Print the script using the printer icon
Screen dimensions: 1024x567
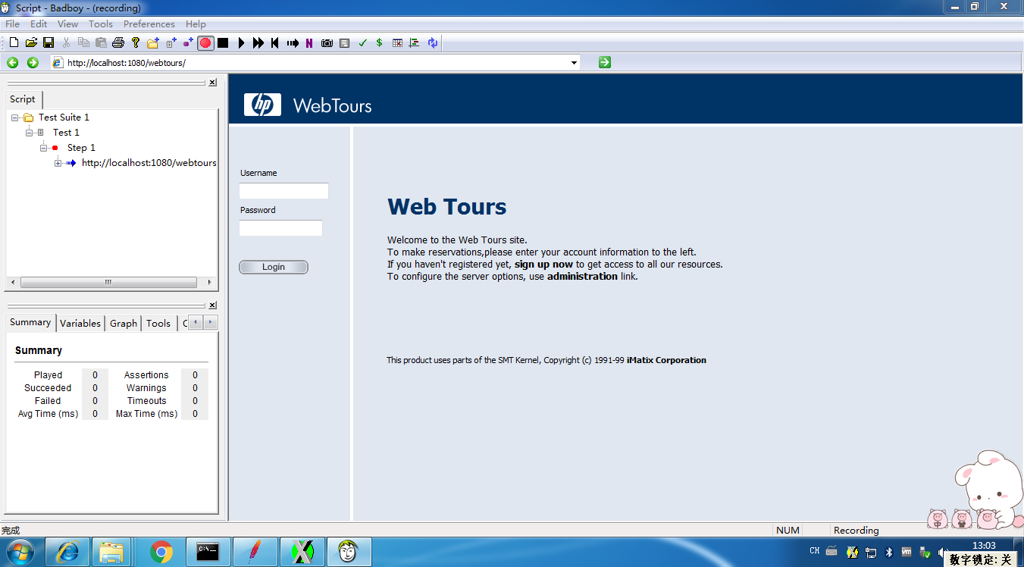click(x=118, y=43)
